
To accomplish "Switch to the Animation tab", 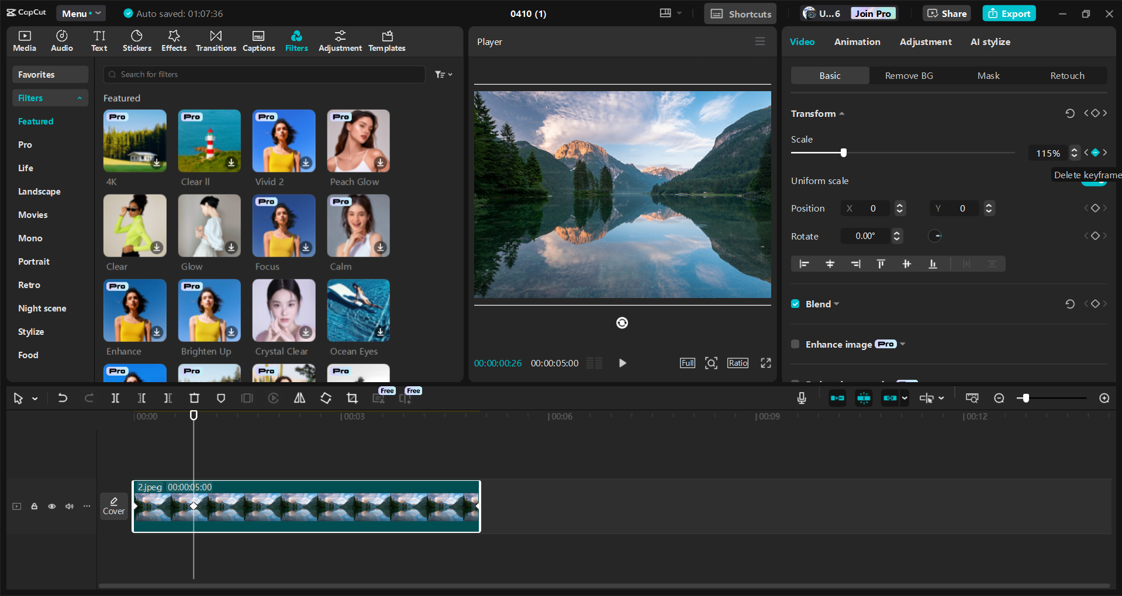I will [857, 41].
